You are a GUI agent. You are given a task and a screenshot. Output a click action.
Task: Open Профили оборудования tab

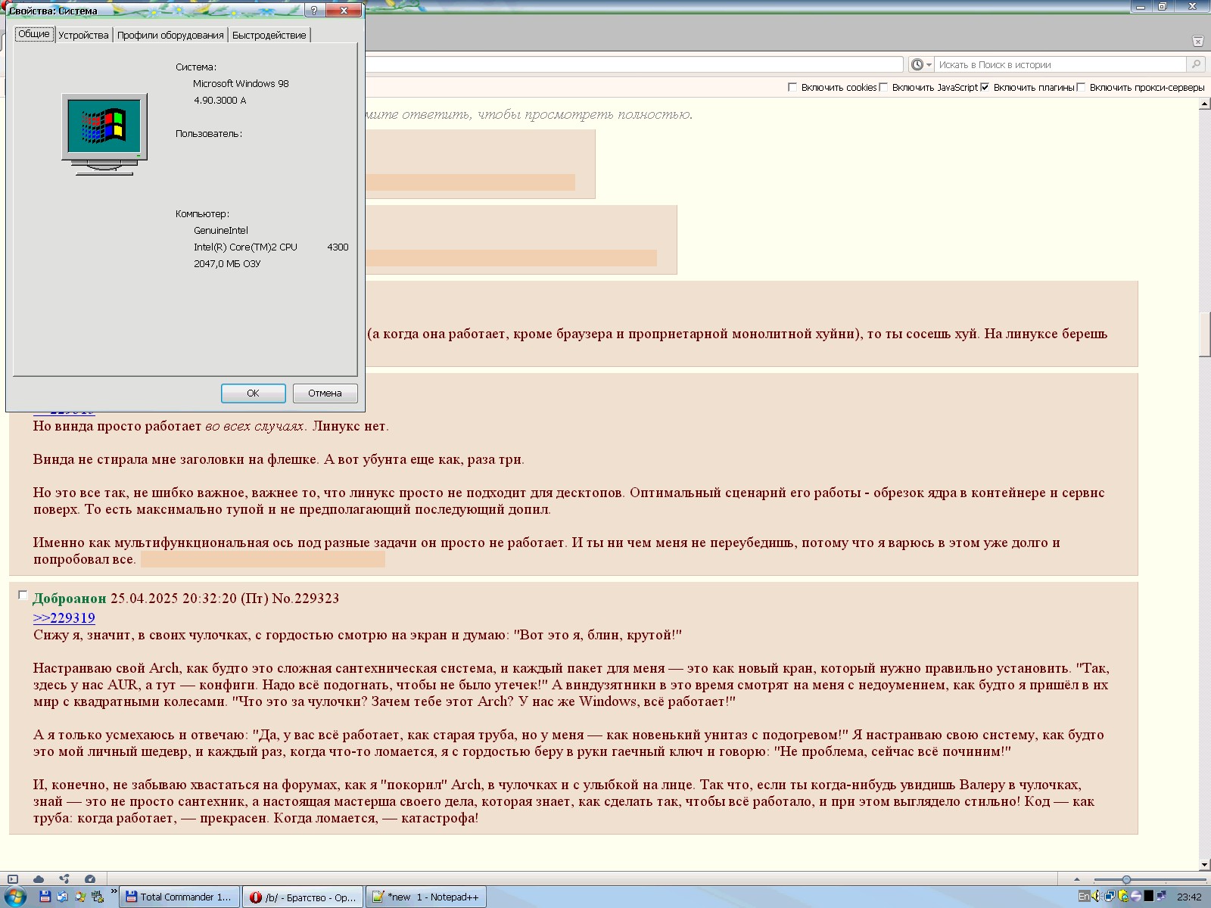[x=170, y=35]
